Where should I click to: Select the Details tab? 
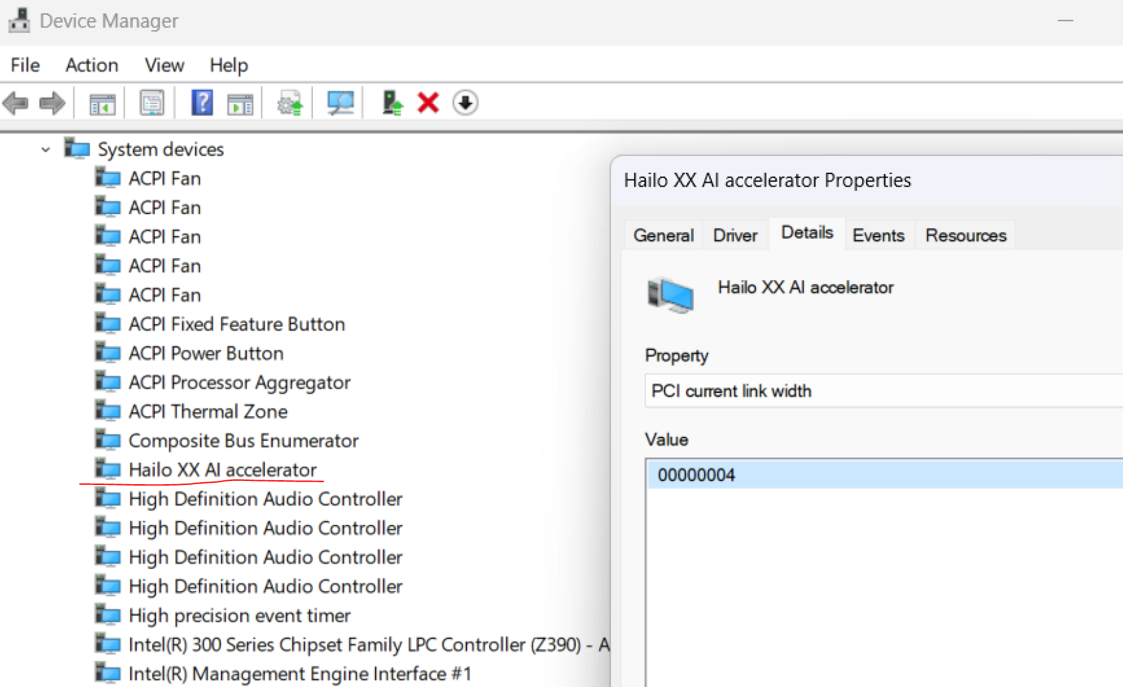[807, 233]
